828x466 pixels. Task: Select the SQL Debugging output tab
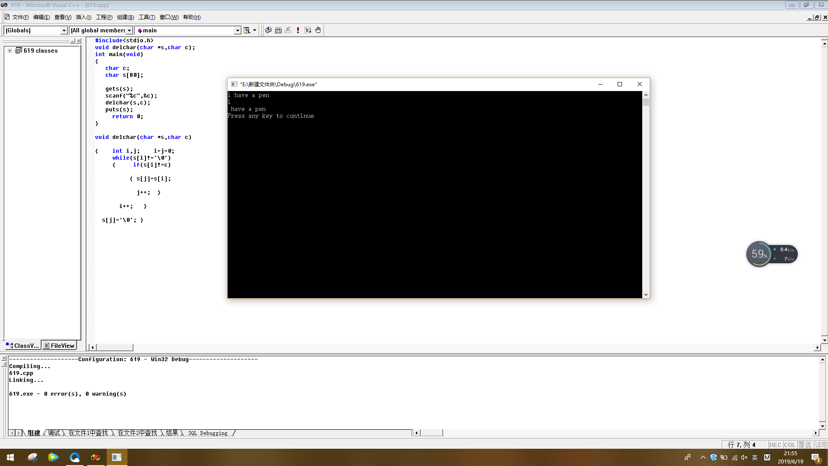[x=208, y=433]
